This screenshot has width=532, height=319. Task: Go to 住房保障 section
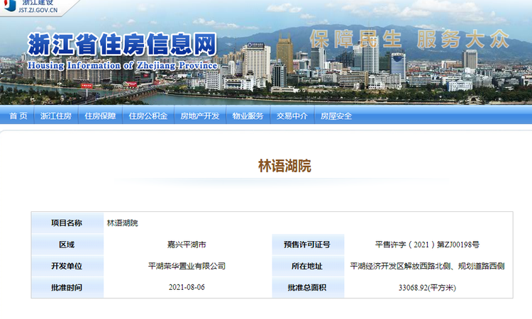pos(100,116)
